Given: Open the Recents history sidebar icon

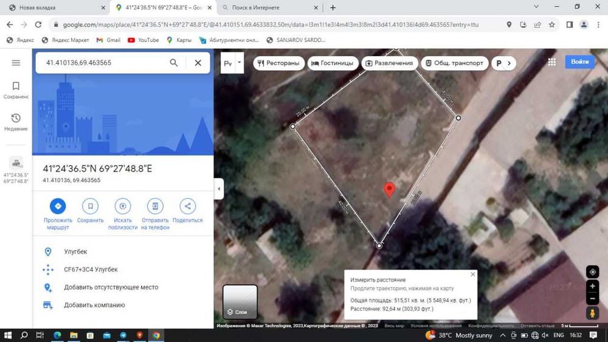Looking at the screenshot, I should [16, 122].
